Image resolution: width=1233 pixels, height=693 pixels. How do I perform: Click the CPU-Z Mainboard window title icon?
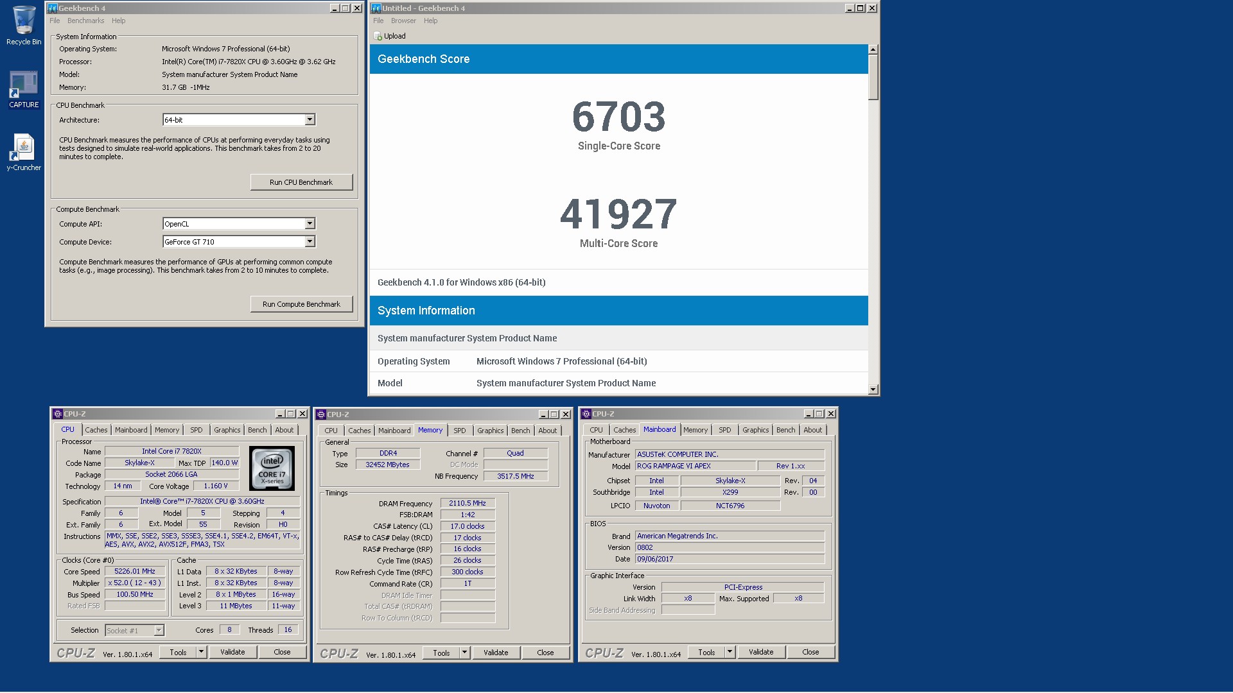[x=586, y=414]
